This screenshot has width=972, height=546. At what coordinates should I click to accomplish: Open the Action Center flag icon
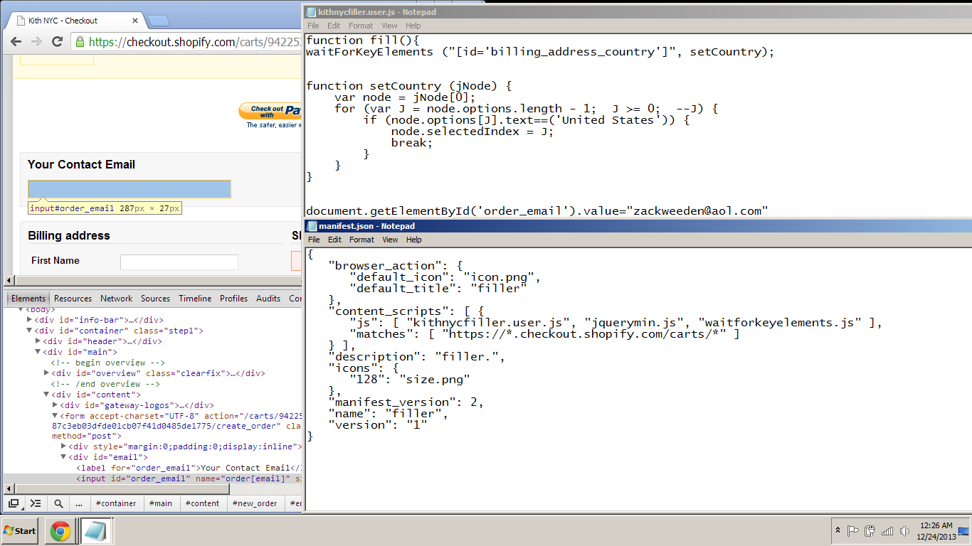click(x=853, y=531)
